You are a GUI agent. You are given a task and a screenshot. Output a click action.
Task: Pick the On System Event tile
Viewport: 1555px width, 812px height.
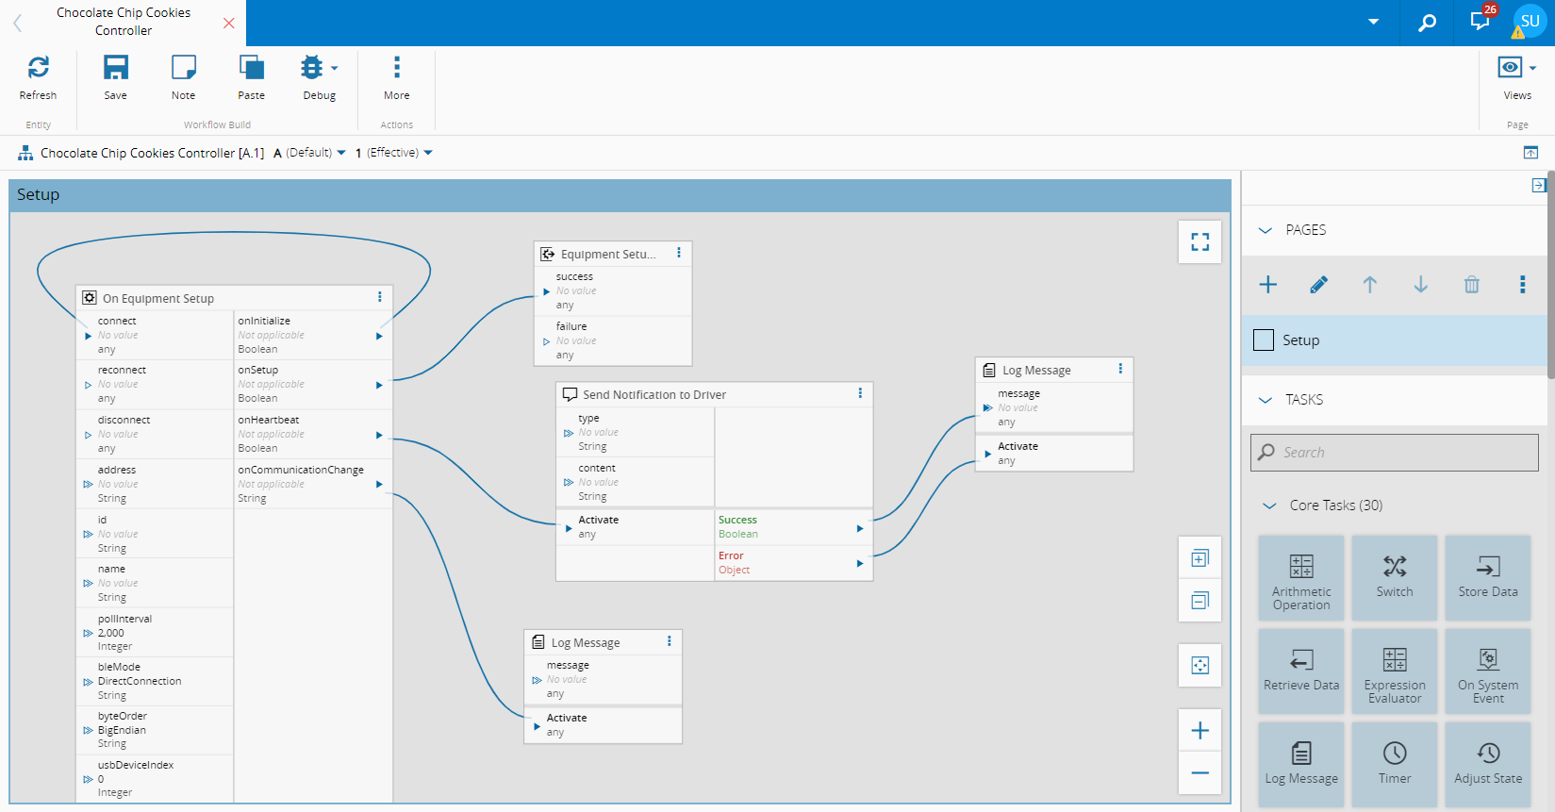click(x=1488, y=671)
